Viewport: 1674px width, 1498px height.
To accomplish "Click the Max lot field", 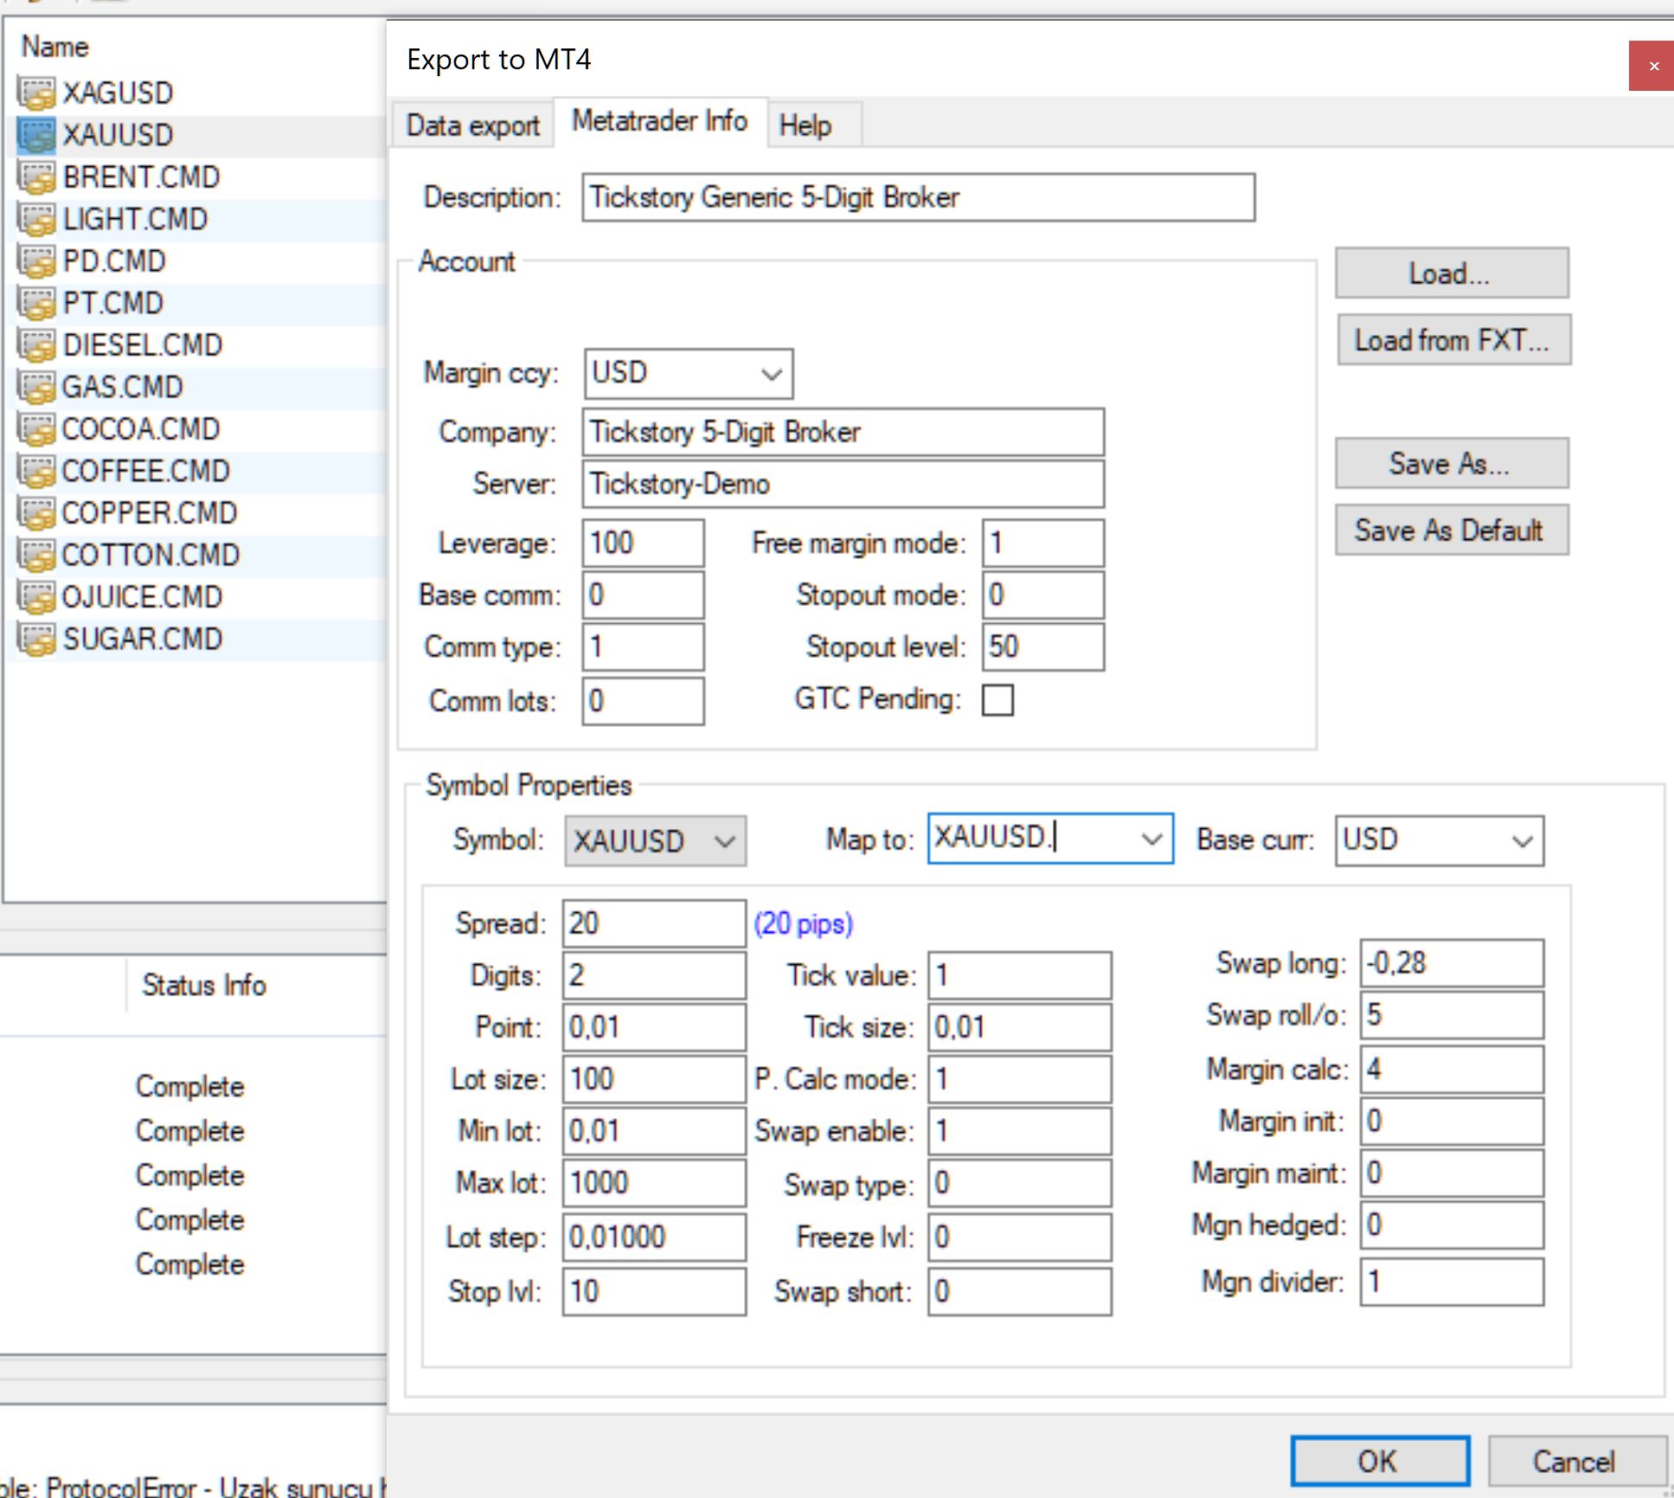I will pos(654,1184).
